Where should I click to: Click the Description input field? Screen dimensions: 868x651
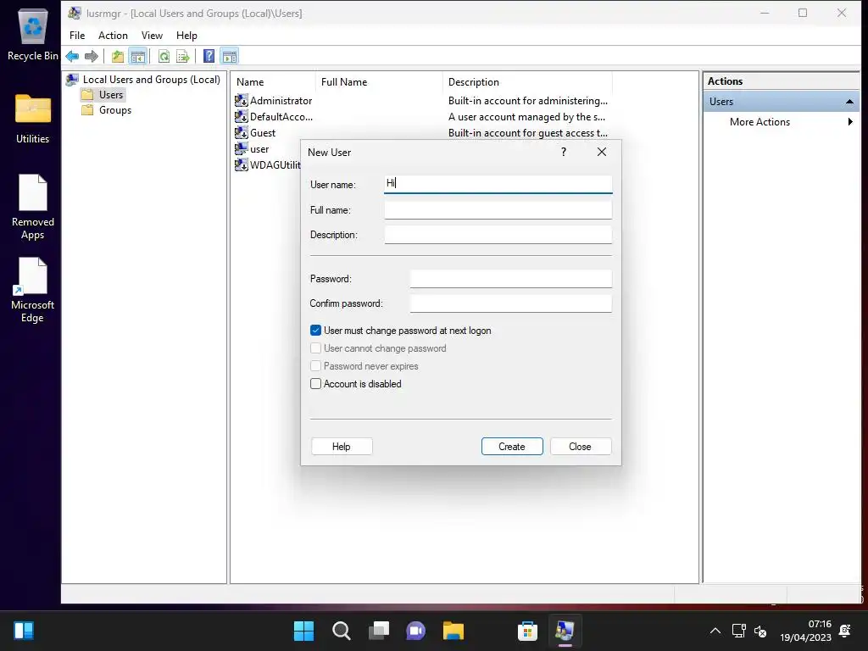(498, 235)
